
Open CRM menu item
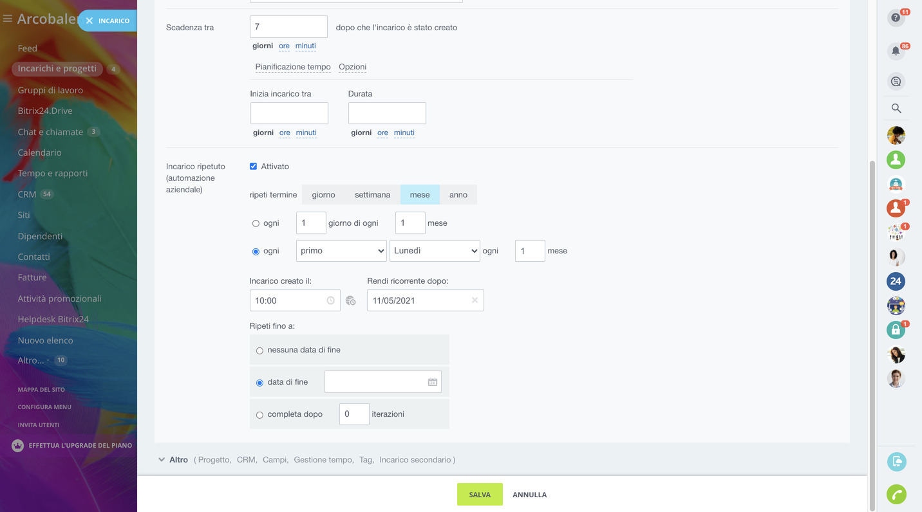[x=27, y=194]
